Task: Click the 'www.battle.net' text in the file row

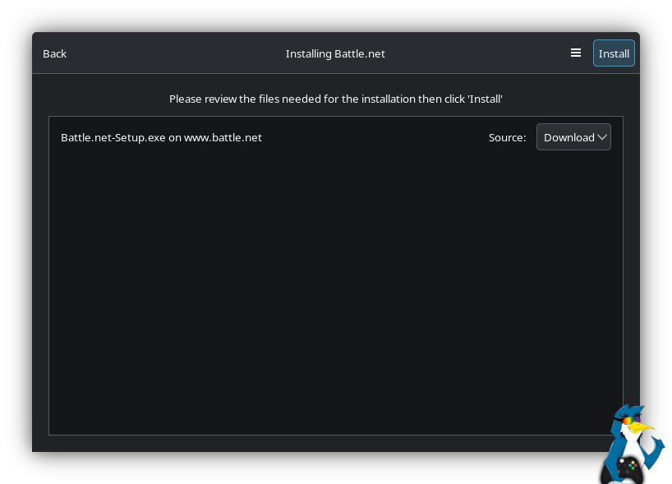Action: tap(223, 137)
